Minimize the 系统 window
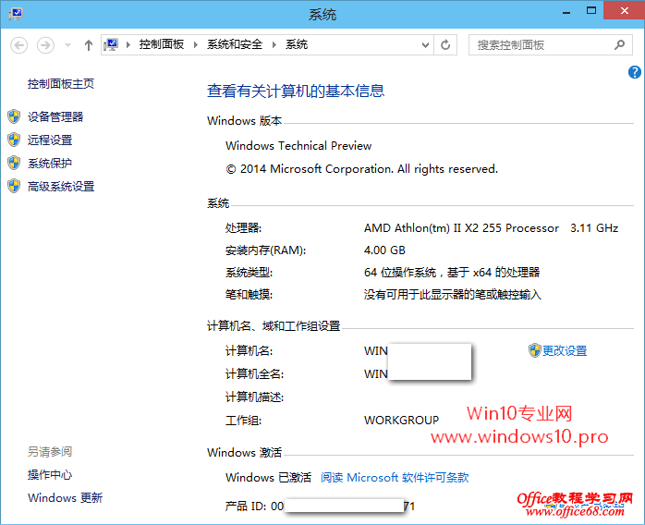 pyautogui.click(x=566, y=11)
